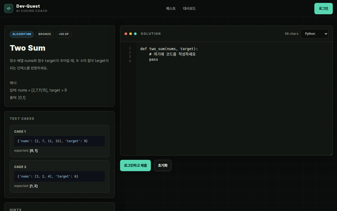Click the 로그인 button in header
Image resolution: width=337 pixels, height=211 pixels.
click(x=324, y=8)
